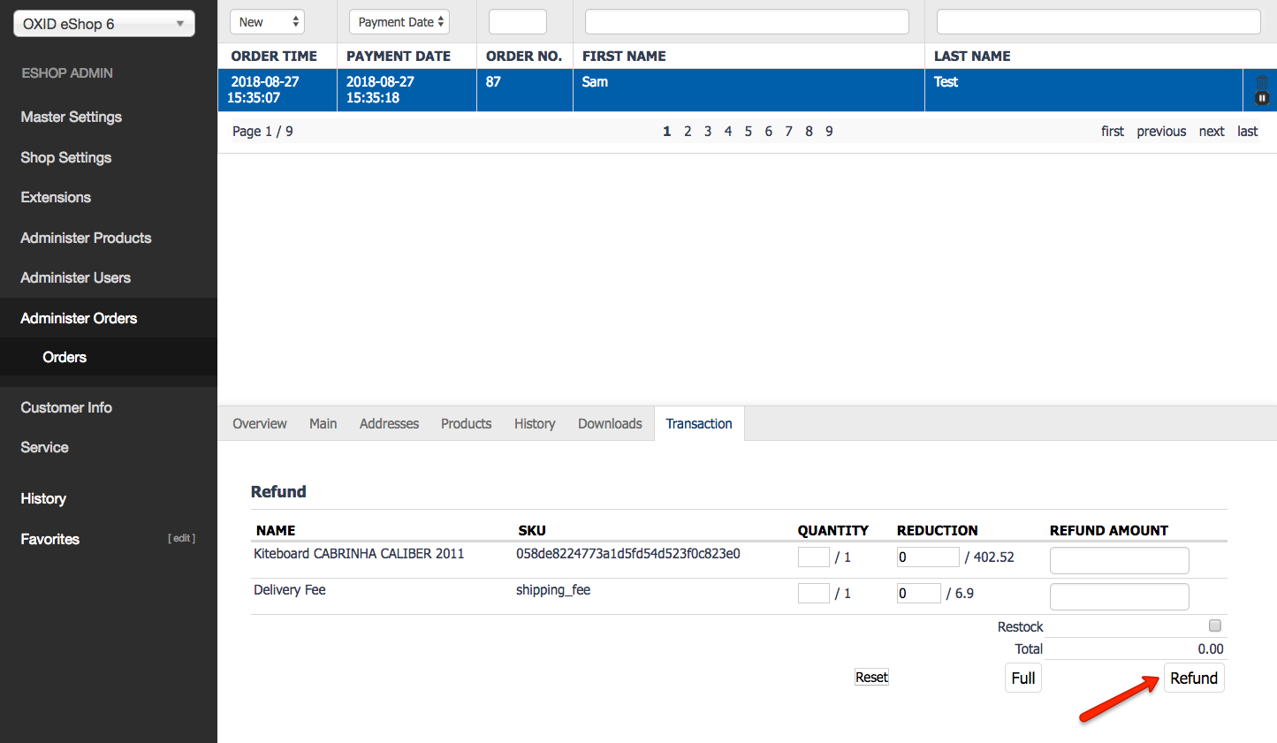The width and height of the screenshot is (1277, 743).
Task: Open the order status filter dropdown showing New
Action: click(x=267, y=21)
